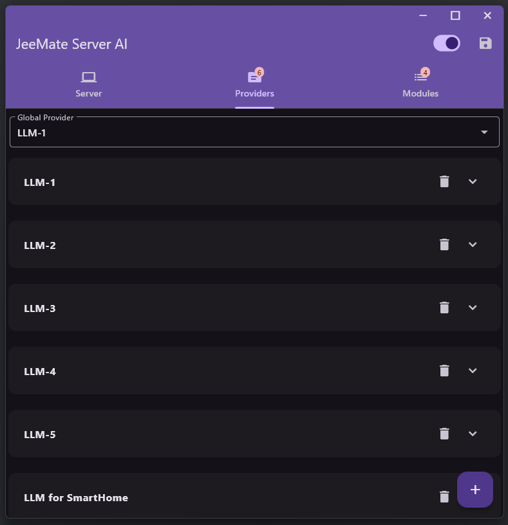Toggle the JeeMate Server AI switch
The image size is (508, 525).
(x=447, y=43)
